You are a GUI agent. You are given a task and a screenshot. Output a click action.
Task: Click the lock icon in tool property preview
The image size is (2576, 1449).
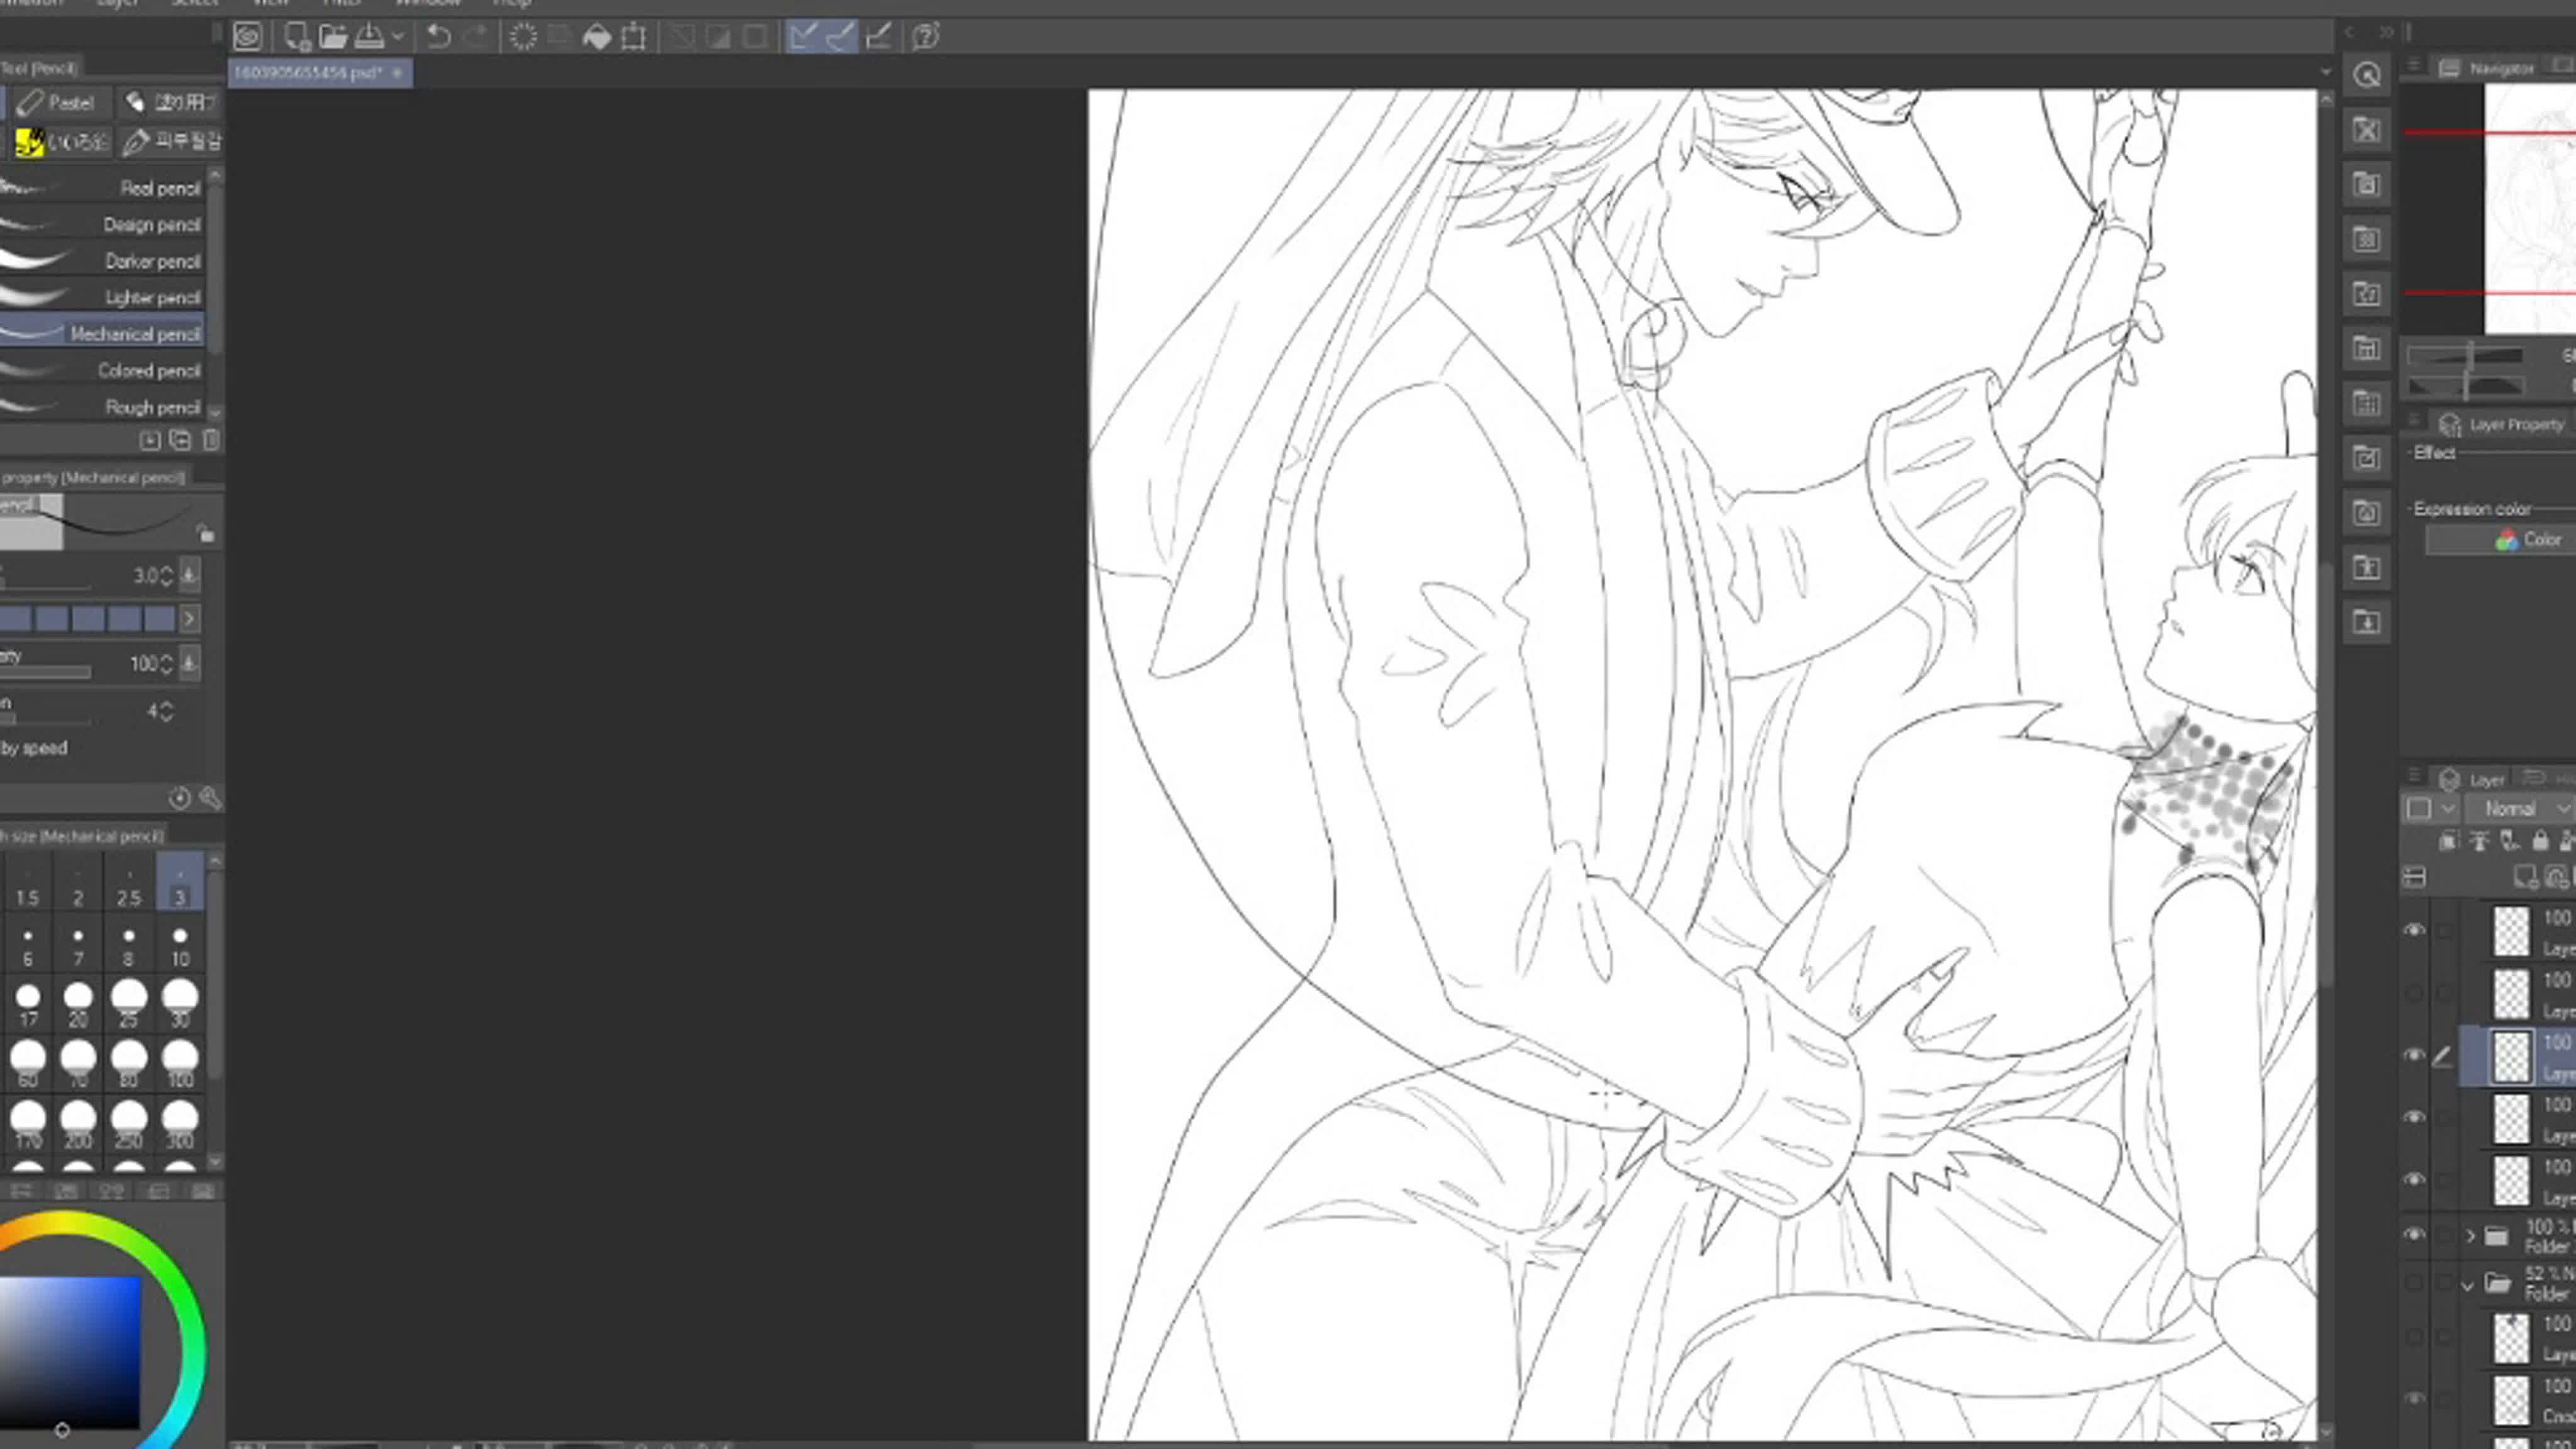pos(205,533)
